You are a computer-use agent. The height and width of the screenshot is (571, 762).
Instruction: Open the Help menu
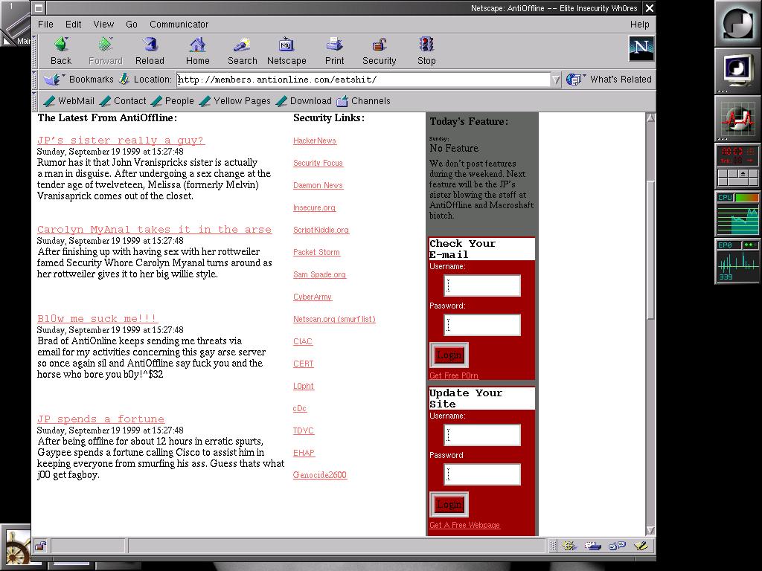pos(639,25)
